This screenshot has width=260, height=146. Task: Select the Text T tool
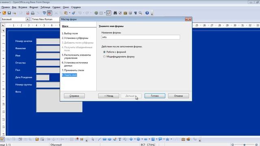(x=120, y=140)
